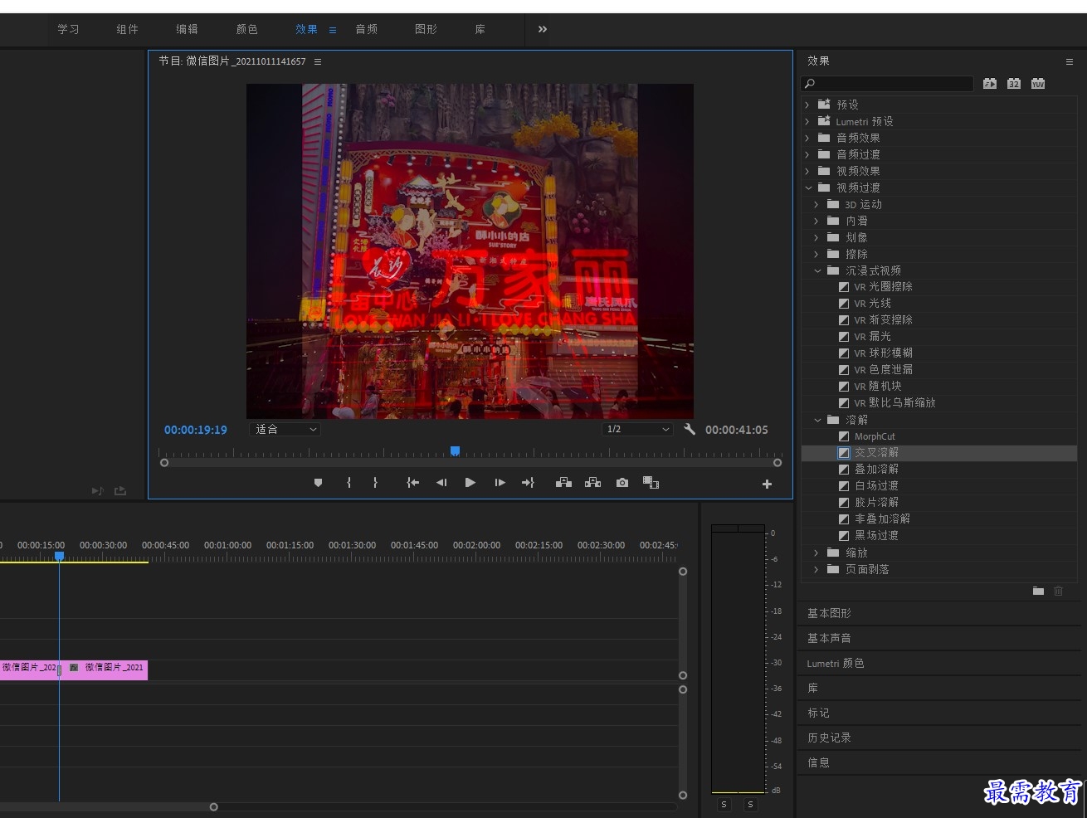This screenshot has width=1087, height=818.
Task: Switch to 组件 workspace
Action: [x=127, y=29]
